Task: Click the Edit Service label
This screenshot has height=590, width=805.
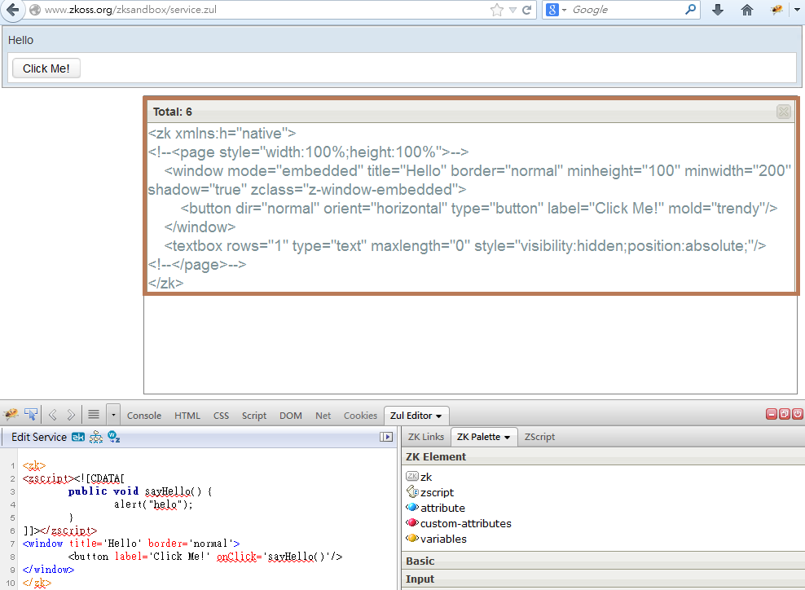Action: click(x=39, y=437)
